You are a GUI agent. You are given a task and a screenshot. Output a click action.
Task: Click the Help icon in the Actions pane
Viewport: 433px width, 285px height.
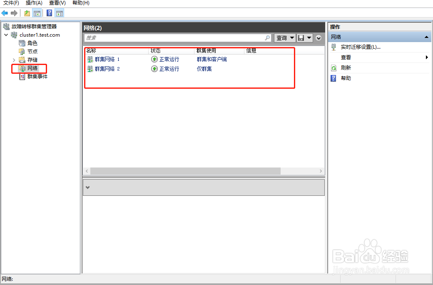(333, 77)
